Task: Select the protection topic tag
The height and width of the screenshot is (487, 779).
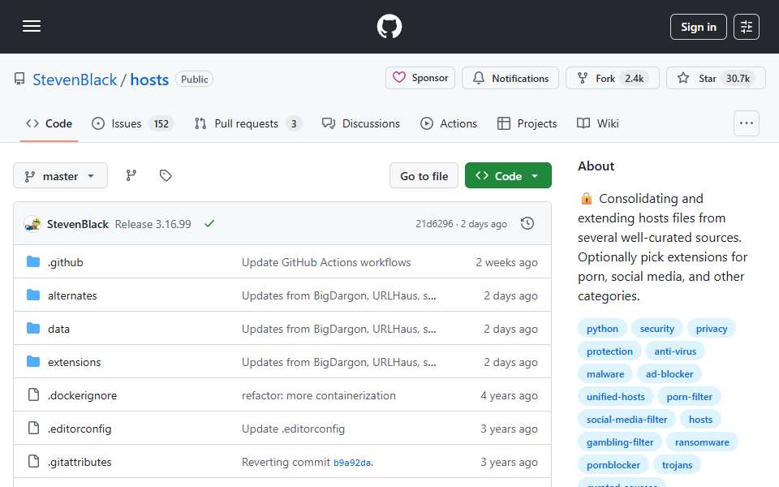Action: pyautogui.click(x=609, y=351)
